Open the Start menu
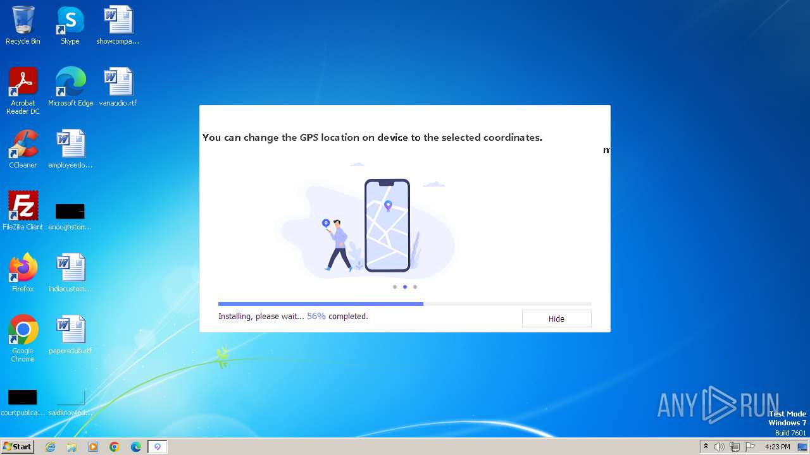The width and height of the screenshot is (810, 455). pos(17,446)
